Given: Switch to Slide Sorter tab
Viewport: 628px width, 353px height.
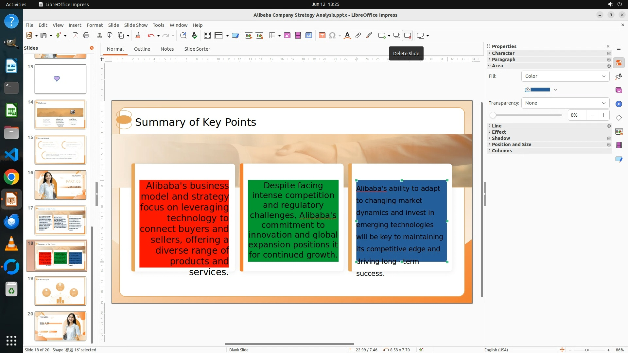Looking at the screenshot, I should pos(197,49).
